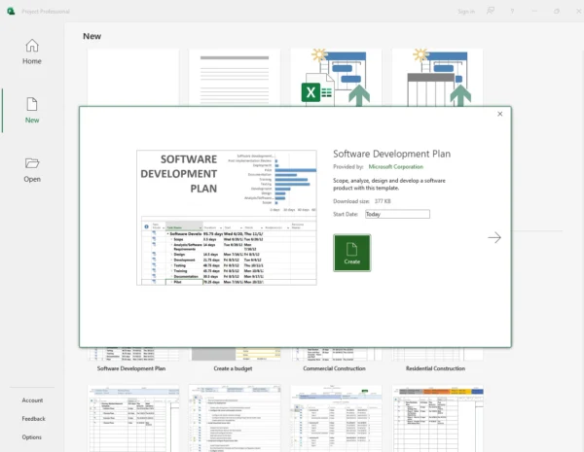This screenshot has height=452, width=584.
Task: Click Sign in at the top
Action: point(466,11)
